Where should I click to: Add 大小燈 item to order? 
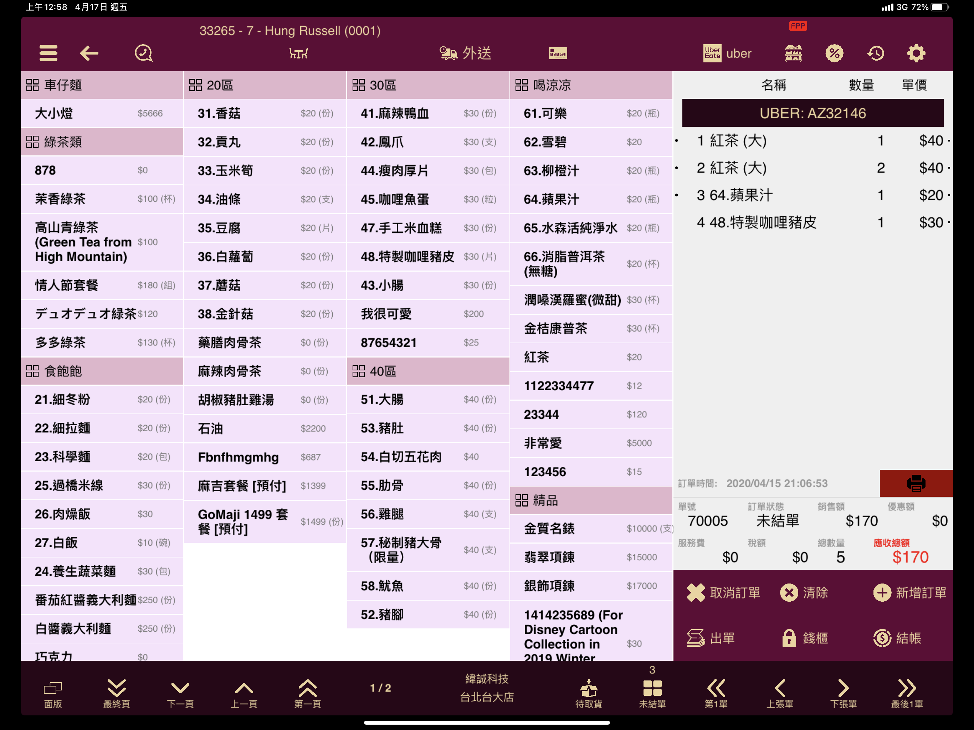click(102, 114)
